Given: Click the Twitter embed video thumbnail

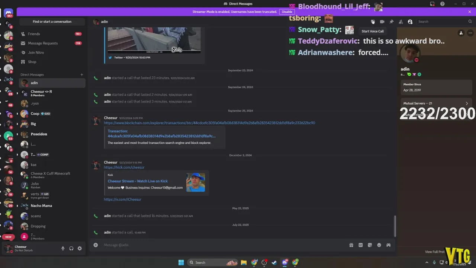Looking at the screenshot, I should click(154, 39).
